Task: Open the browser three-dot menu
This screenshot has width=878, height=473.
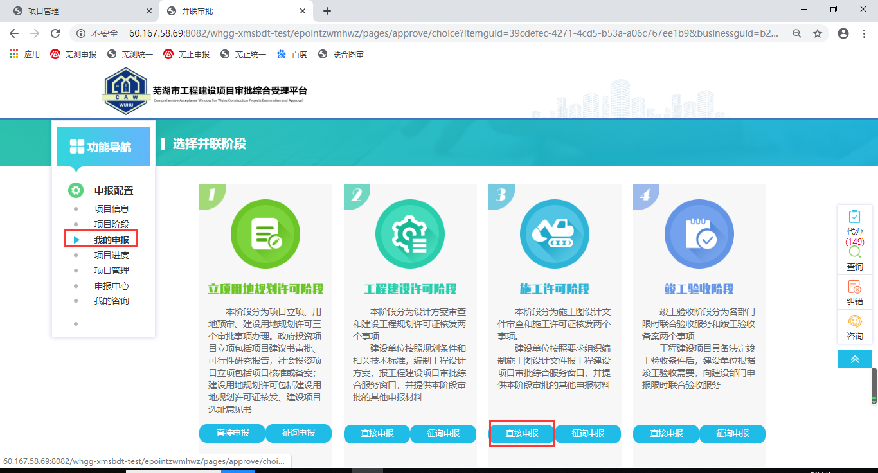Action: 864,33
